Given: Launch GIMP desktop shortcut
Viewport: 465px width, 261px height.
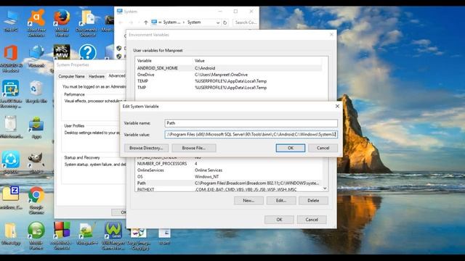Looking at the screenshot, I should click(x=36, y=162).
